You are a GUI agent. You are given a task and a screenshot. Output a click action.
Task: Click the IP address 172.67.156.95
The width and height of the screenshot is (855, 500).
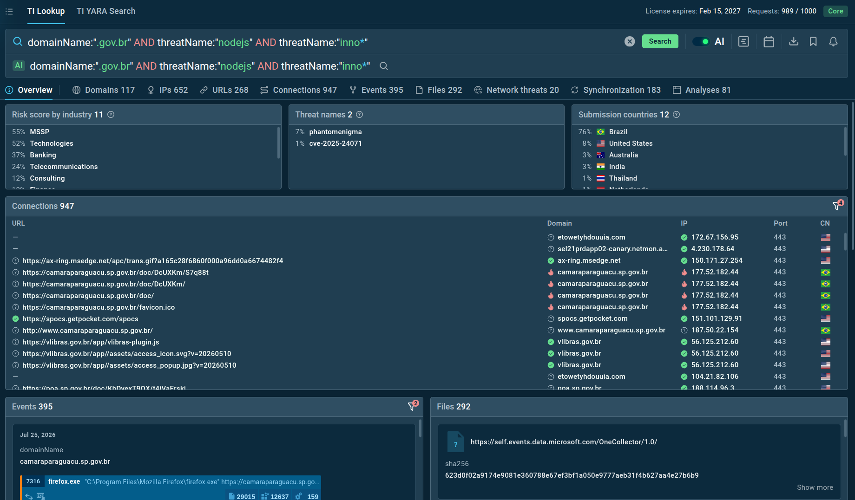[x=715, y=237]
